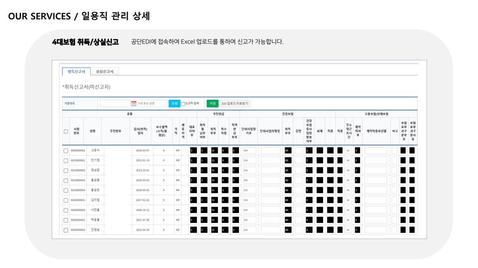This screenshot has width=478, height=268.
Task: Click the 주민번호 column header
Action: click(116, 131)
